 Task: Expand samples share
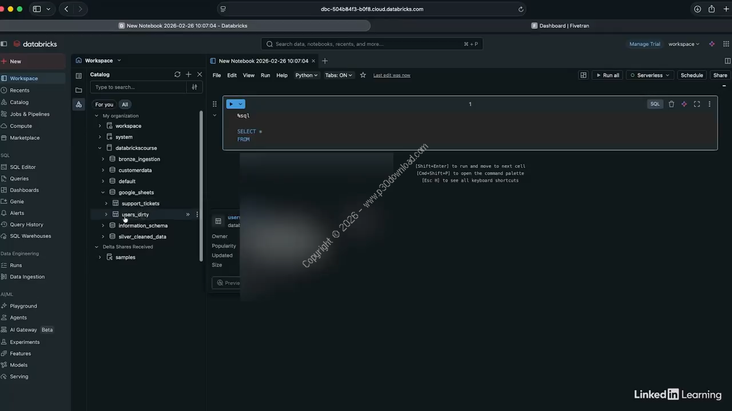[x=100, y=257]
